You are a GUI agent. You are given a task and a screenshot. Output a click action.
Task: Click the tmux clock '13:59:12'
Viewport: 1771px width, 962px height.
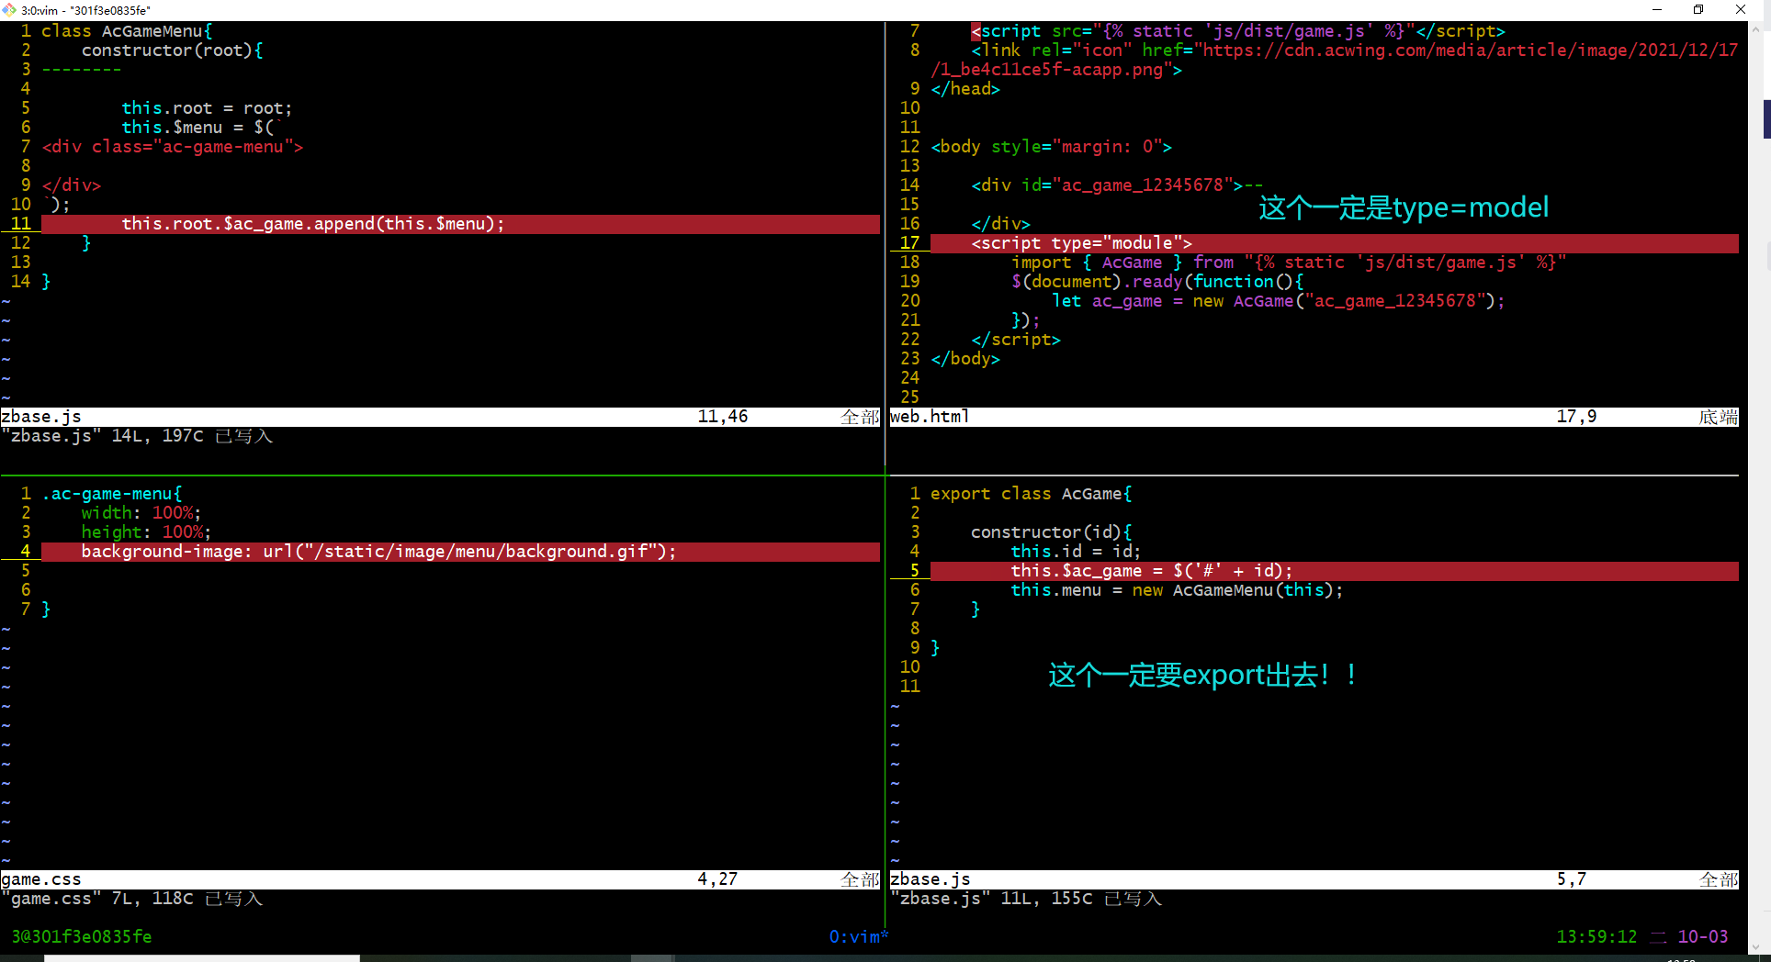(1596, 936)
